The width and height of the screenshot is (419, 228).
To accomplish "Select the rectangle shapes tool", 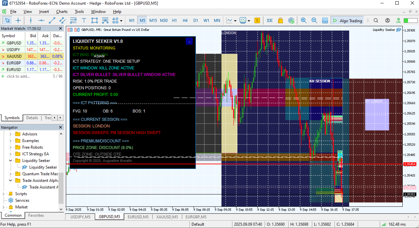I will (94, 20).
